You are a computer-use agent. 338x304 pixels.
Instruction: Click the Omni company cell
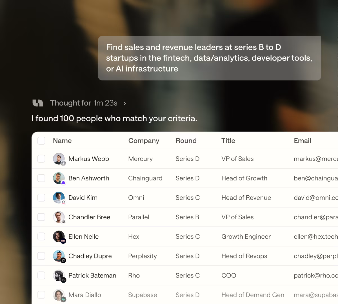tap(136, 198)
